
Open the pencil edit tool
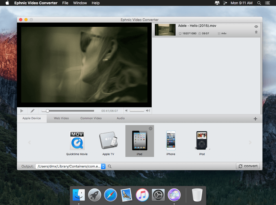[x=32, y=111]
